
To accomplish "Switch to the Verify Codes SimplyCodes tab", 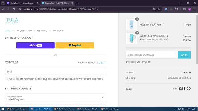I will pos(21,3).
